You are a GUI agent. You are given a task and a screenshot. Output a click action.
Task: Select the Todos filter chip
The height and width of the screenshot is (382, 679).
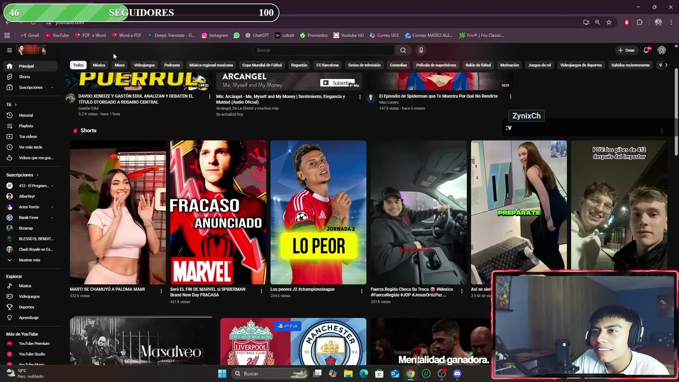pyautogui.click(x=79, y=65)
